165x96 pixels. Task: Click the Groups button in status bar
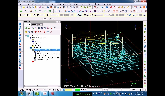[x=140, y=90]
